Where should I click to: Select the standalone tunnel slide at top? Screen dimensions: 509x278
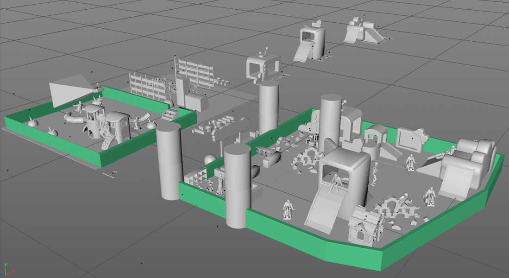coord(309,42)
